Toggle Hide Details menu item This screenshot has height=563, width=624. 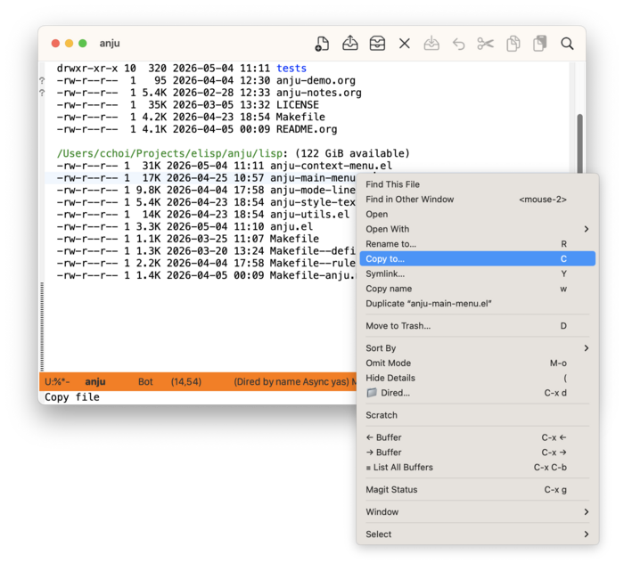click(x=478, y=378)
